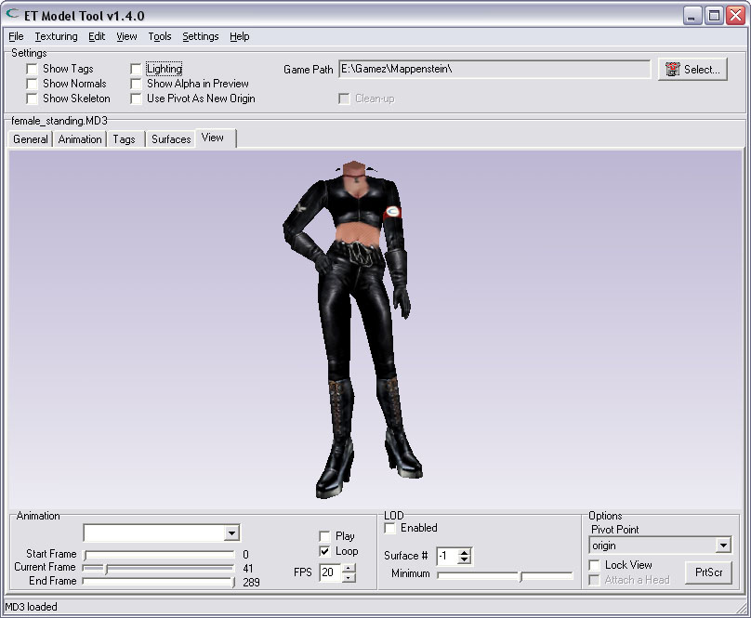751x618 pixels.
Task: Enable Use Pivot As New Origin
Action: pyautogui.click(x=136, y=99)
